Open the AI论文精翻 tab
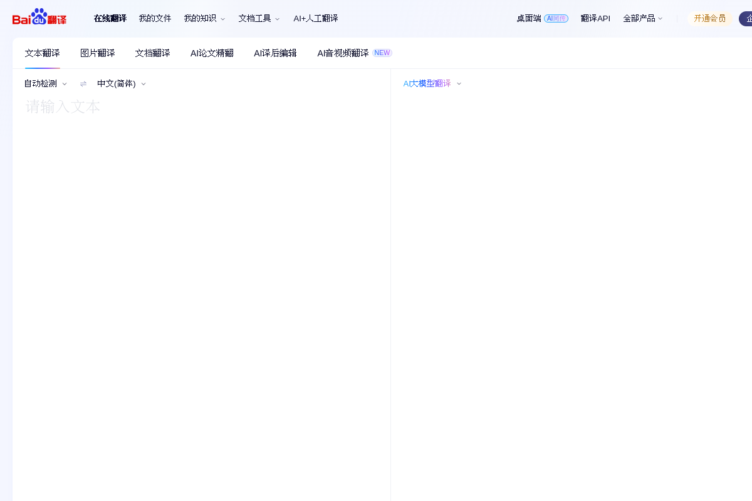 click(212, 53)
